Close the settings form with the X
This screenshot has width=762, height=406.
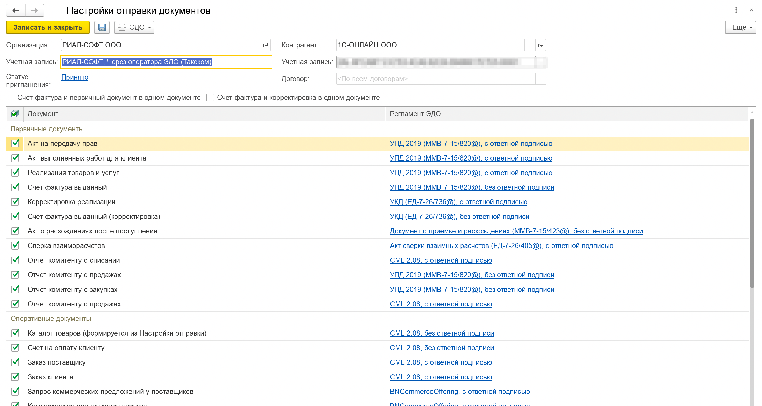[751, 10]
